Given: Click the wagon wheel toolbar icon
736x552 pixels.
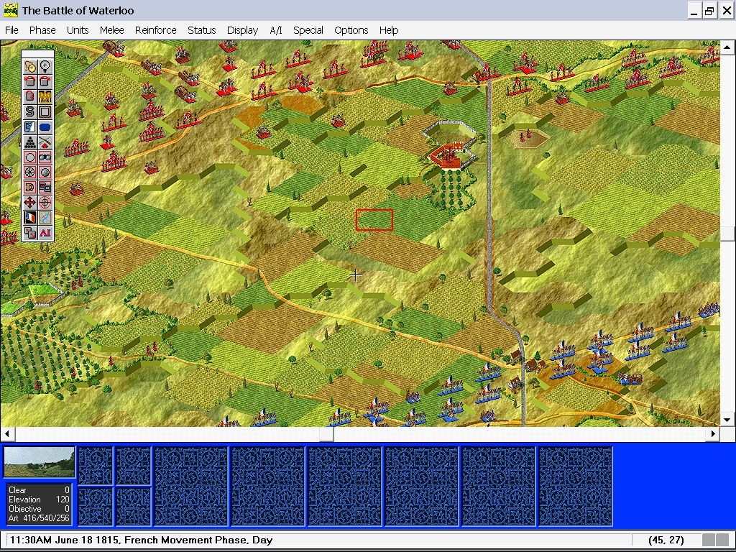Looking at the screenshot, I should (30, 172).
